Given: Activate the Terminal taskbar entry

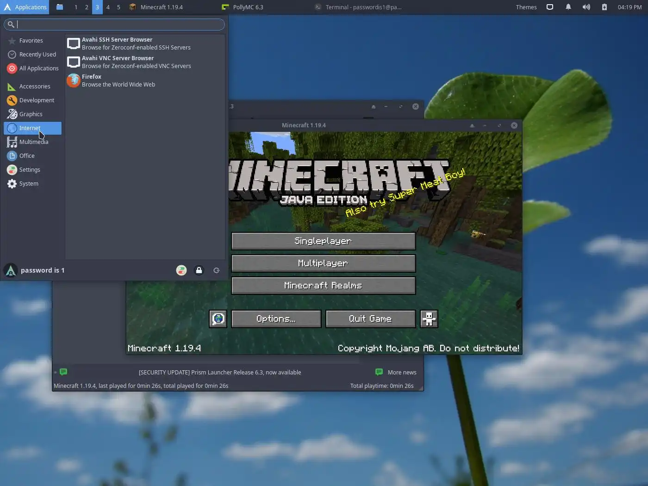Looking at the screenshot, I should point(357,7).
